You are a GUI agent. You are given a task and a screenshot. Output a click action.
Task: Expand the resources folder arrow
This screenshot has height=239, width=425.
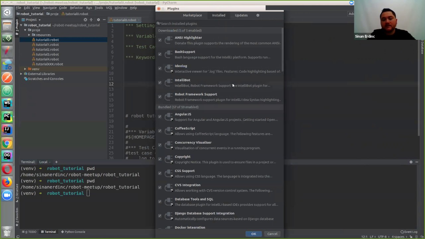[x=29, y=35]
